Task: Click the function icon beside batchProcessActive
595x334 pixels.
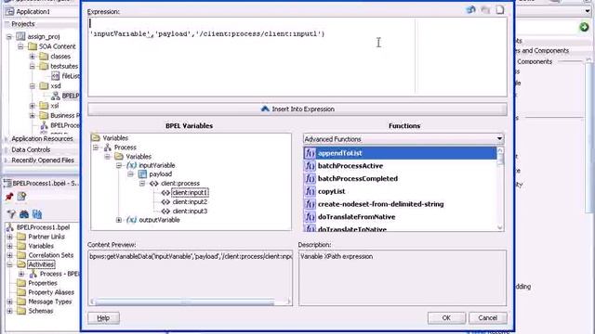Action: pos(310,166)
